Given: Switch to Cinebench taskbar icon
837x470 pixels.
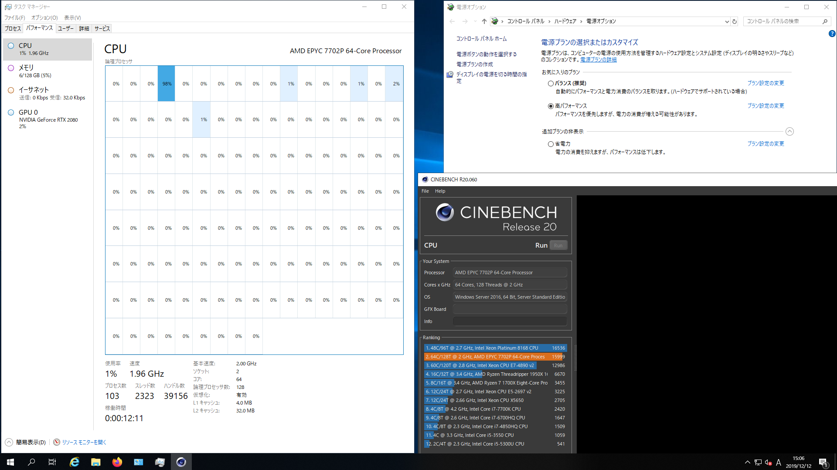Looking at the screenshot, I should click(181, 462).
